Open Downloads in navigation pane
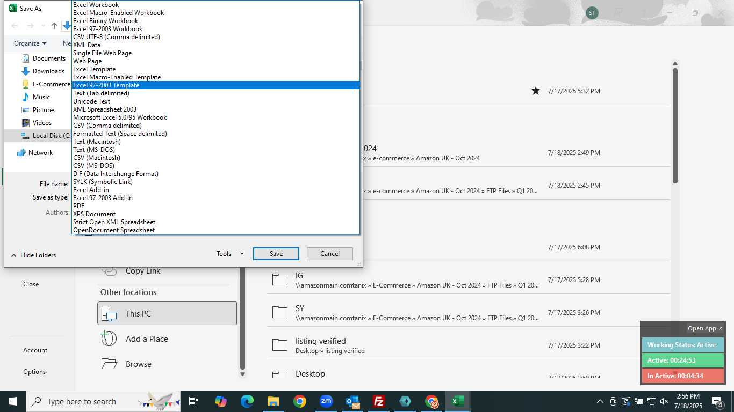The width and height of the screenshot is (734, 412). click(x=43, y=71)
